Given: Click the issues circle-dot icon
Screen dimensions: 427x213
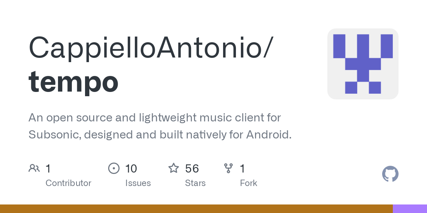Looking at the screenshot, I should (114, 168).
